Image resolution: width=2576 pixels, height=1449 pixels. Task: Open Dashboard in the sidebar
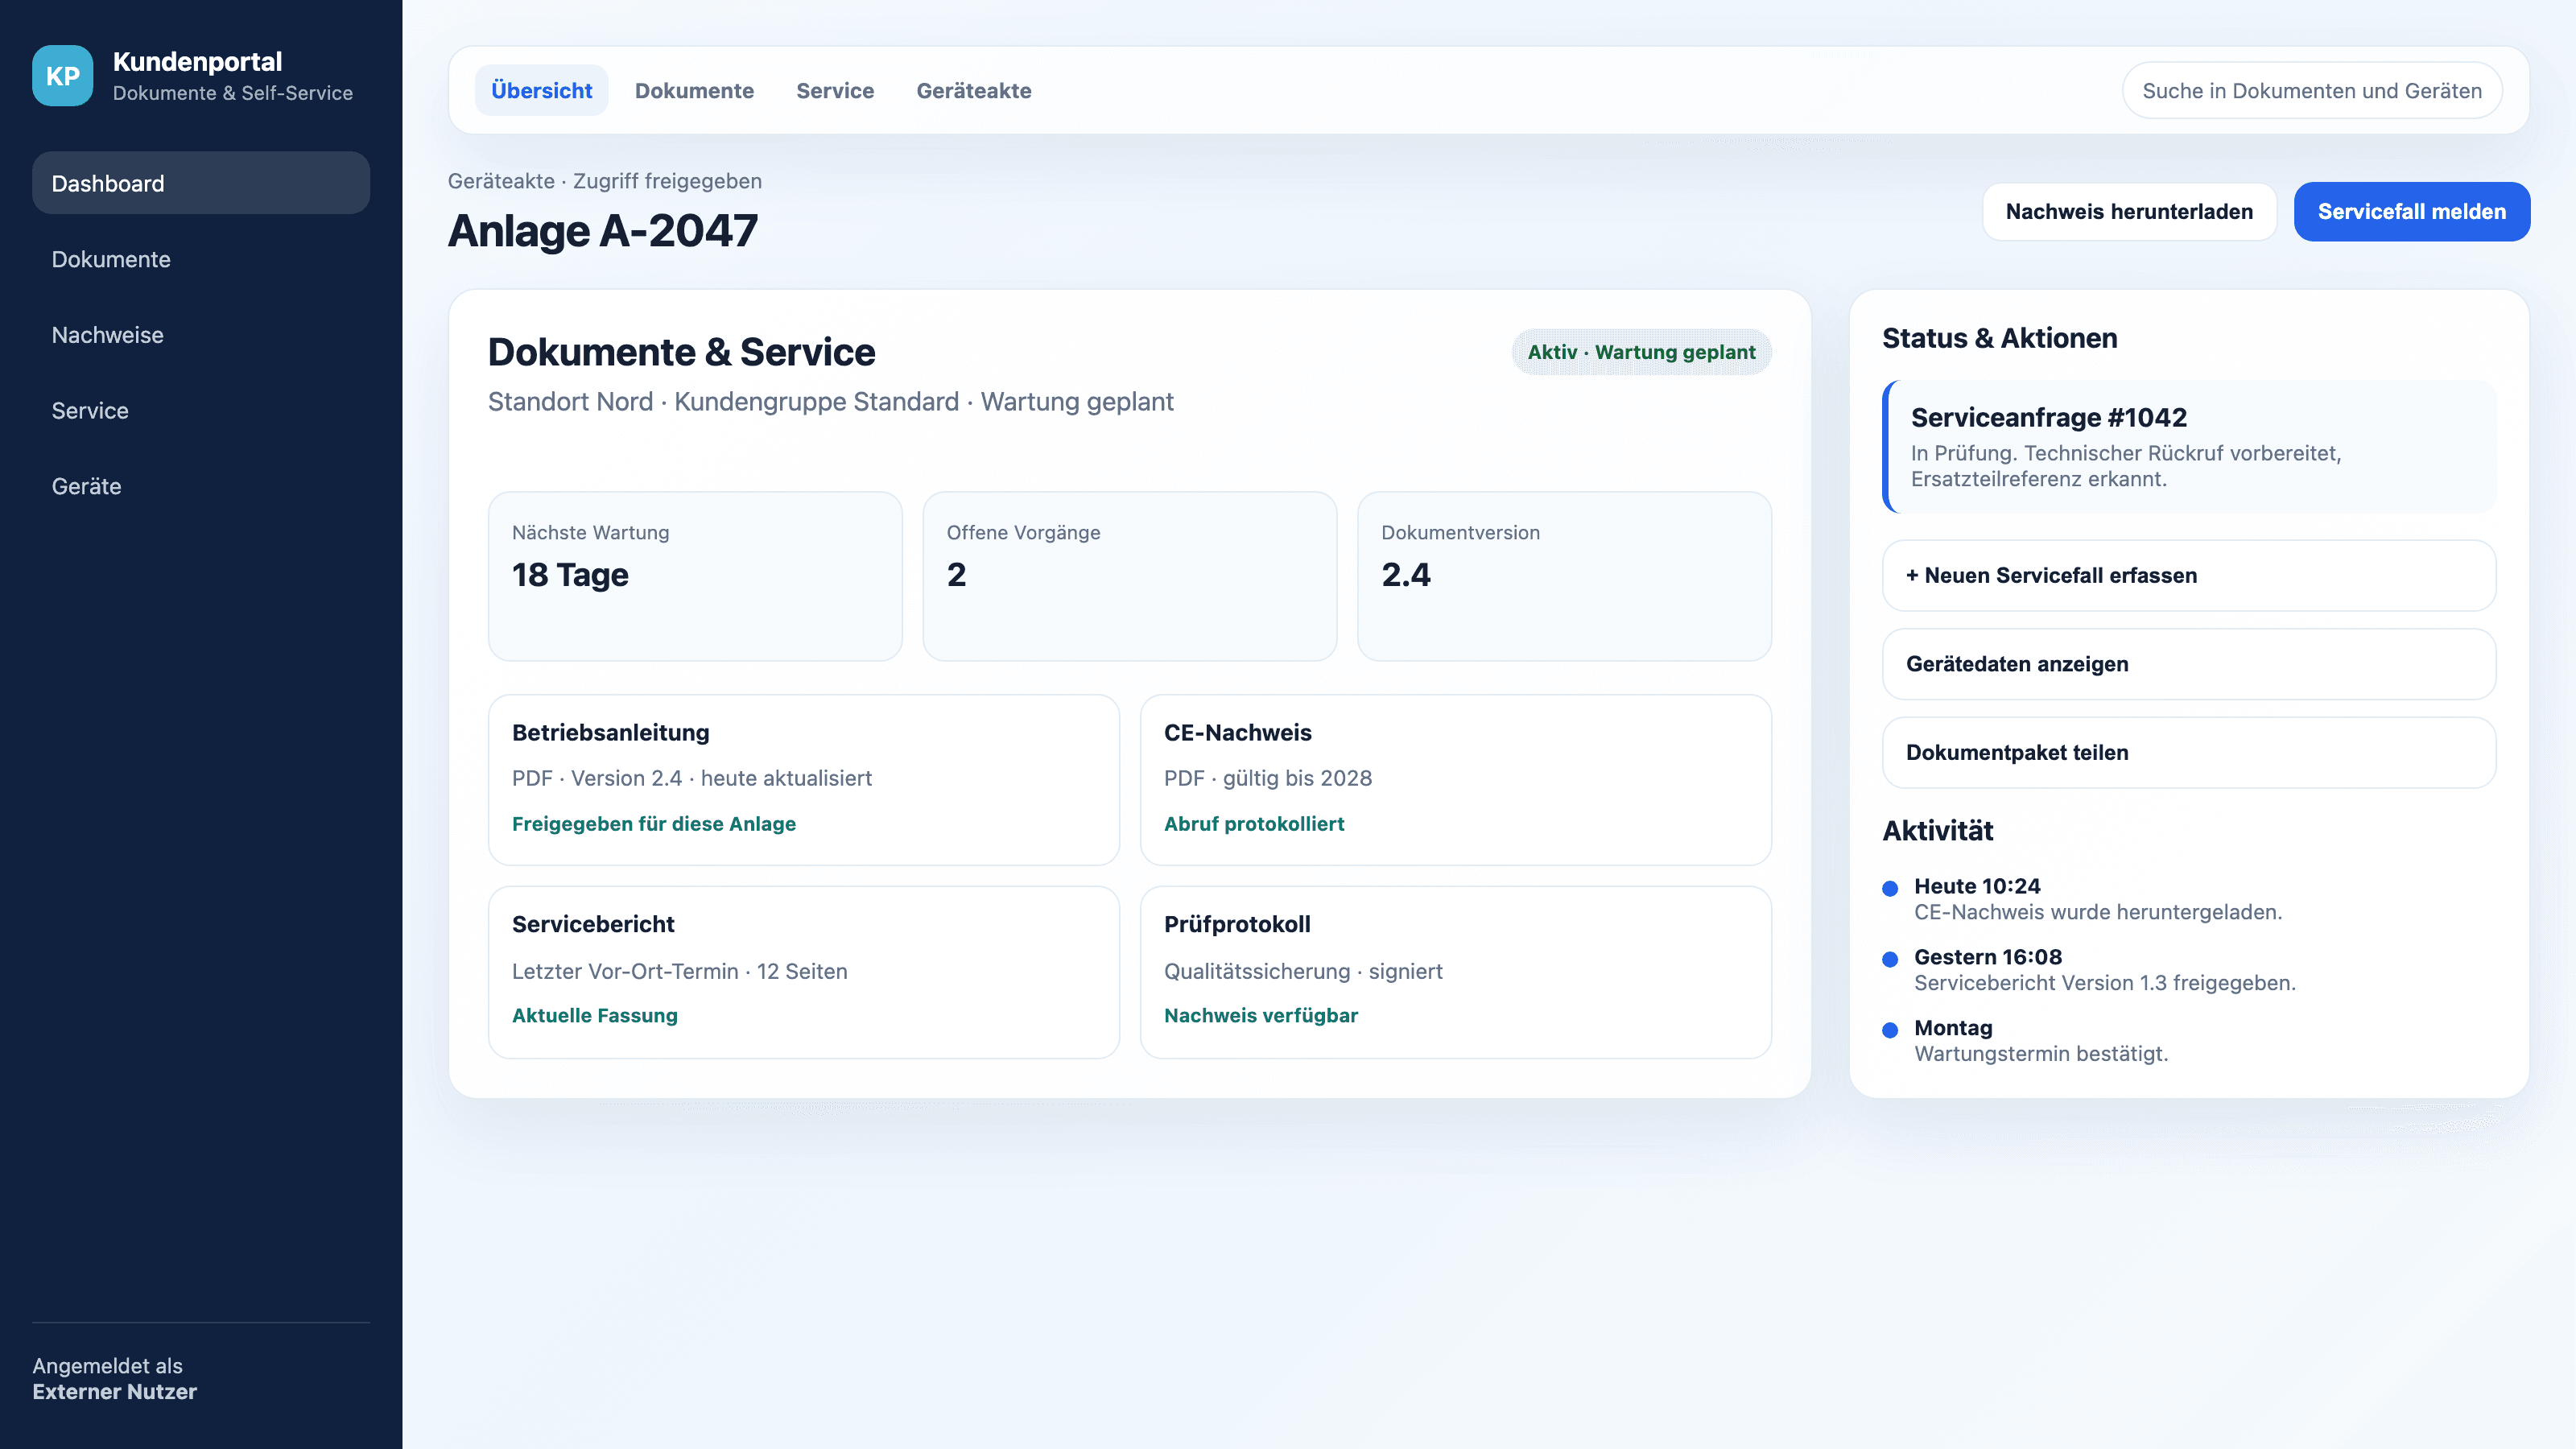click(x=201, y=183)
